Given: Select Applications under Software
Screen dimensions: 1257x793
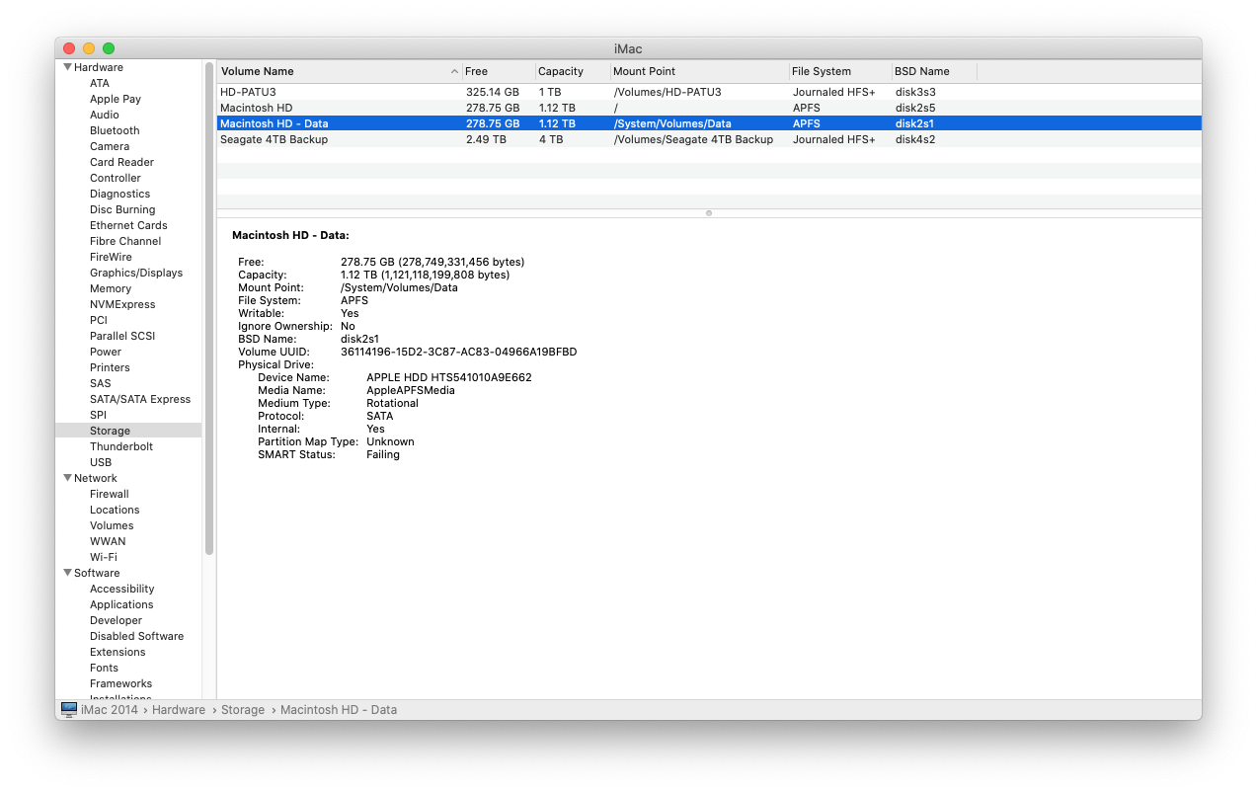Looking at the screenshot, I should click(121, 604).
